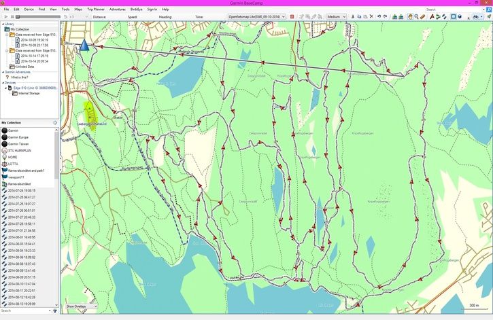
Task: Open the Show Overlays dropdown
Action: [x=82, y=306]
